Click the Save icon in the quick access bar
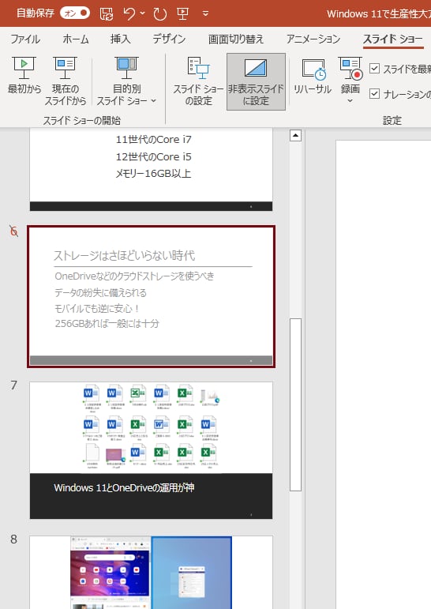431x609 pixels. [107, 13]
